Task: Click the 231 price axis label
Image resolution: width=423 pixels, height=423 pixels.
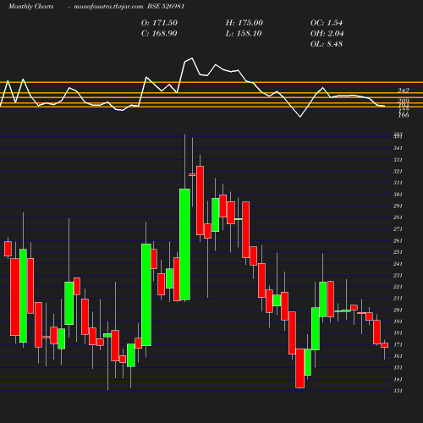Action: click(398, 276)
